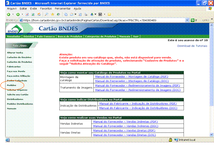Open Montagem de Catálogo (DOC) manual
The height and width of the screenshot is (149, 214).
click(x=132, y=81)
